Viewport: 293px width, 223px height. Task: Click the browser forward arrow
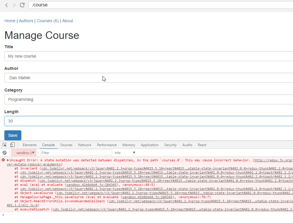14,5
